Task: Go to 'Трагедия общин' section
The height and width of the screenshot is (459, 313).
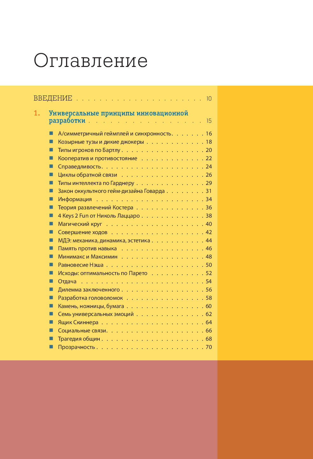Action: coord(79,339)
